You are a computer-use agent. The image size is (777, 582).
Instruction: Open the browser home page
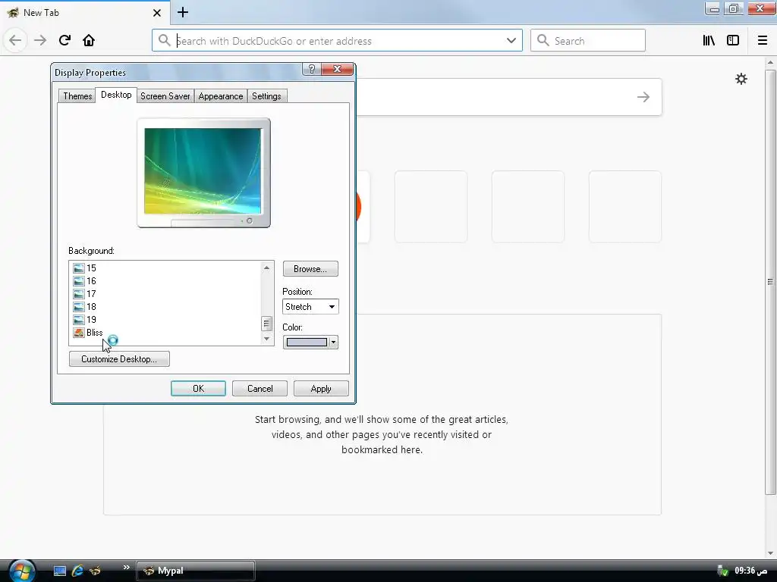pyautogui.click(x=89, y=40)
